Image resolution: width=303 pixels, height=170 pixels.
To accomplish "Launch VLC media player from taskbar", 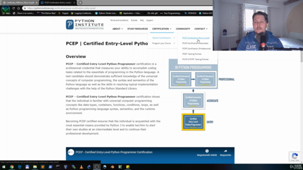I will tap(81, 167).
